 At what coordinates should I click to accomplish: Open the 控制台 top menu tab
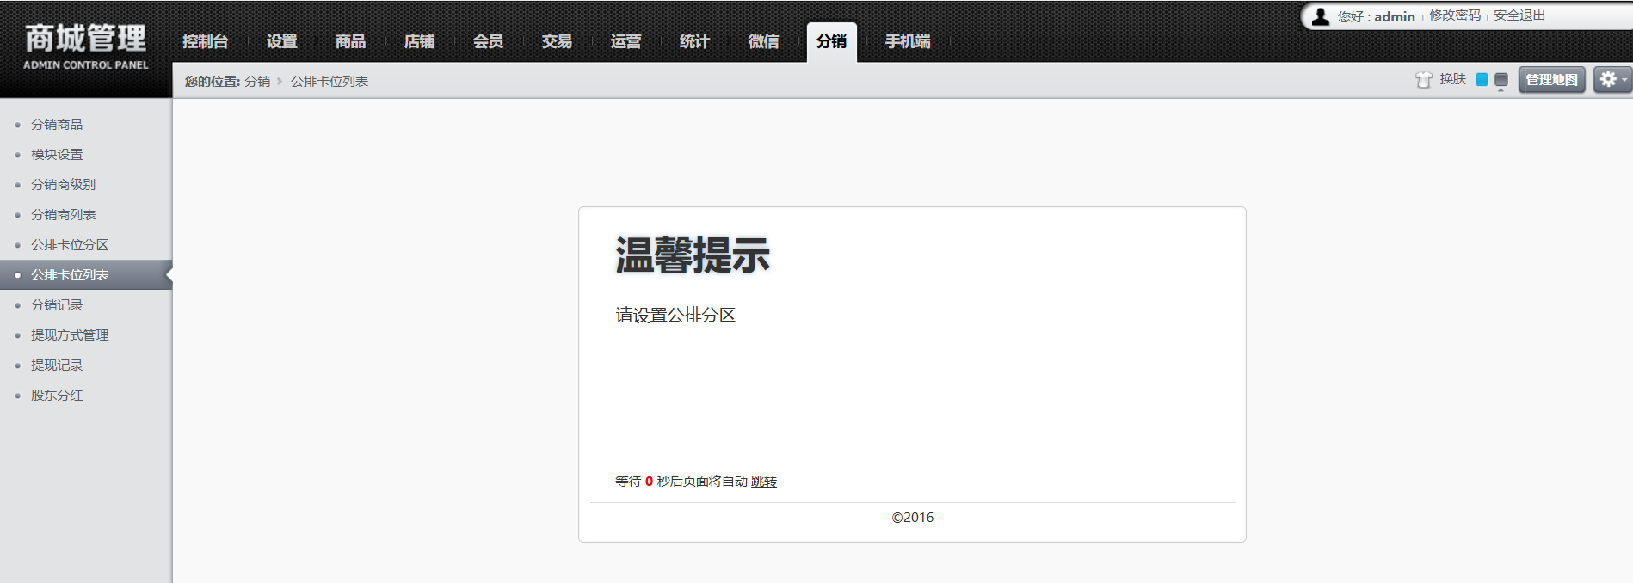pyautogui.click(x=206, y=41)
